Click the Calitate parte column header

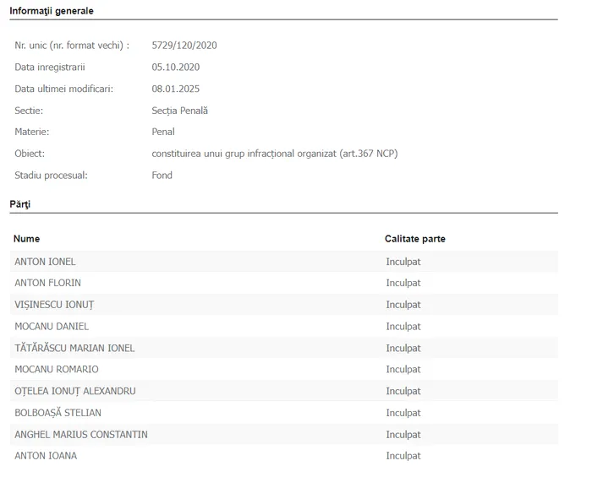coord(414,239)
